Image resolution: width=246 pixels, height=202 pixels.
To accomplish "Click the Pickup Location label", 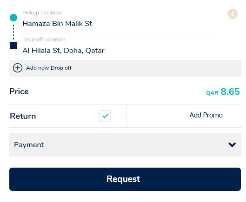I will [42, 13].
